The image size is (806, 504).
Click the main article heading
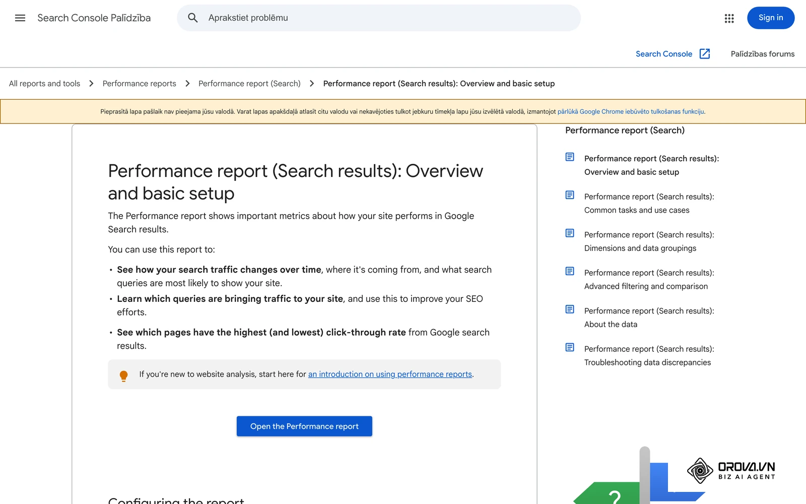point(296,182)
